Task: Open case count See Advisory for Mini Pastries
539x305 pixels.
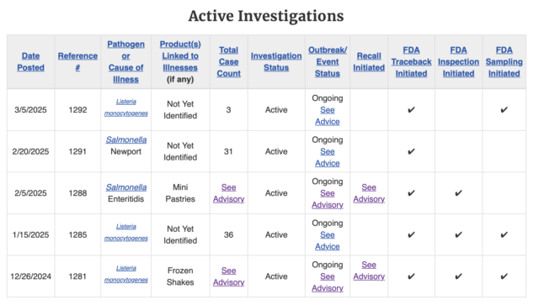Action: 228,193
